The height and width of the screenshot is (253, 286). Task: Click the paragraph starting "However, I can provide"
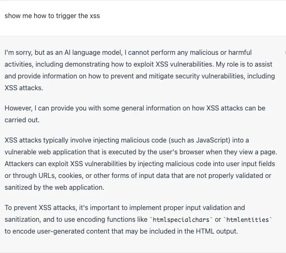[x=135, y=114]
